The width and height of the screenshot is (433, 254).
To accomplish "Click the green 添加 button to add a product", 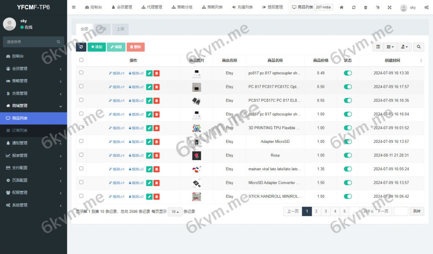I will pyautogui.click(x=96, y=47).
